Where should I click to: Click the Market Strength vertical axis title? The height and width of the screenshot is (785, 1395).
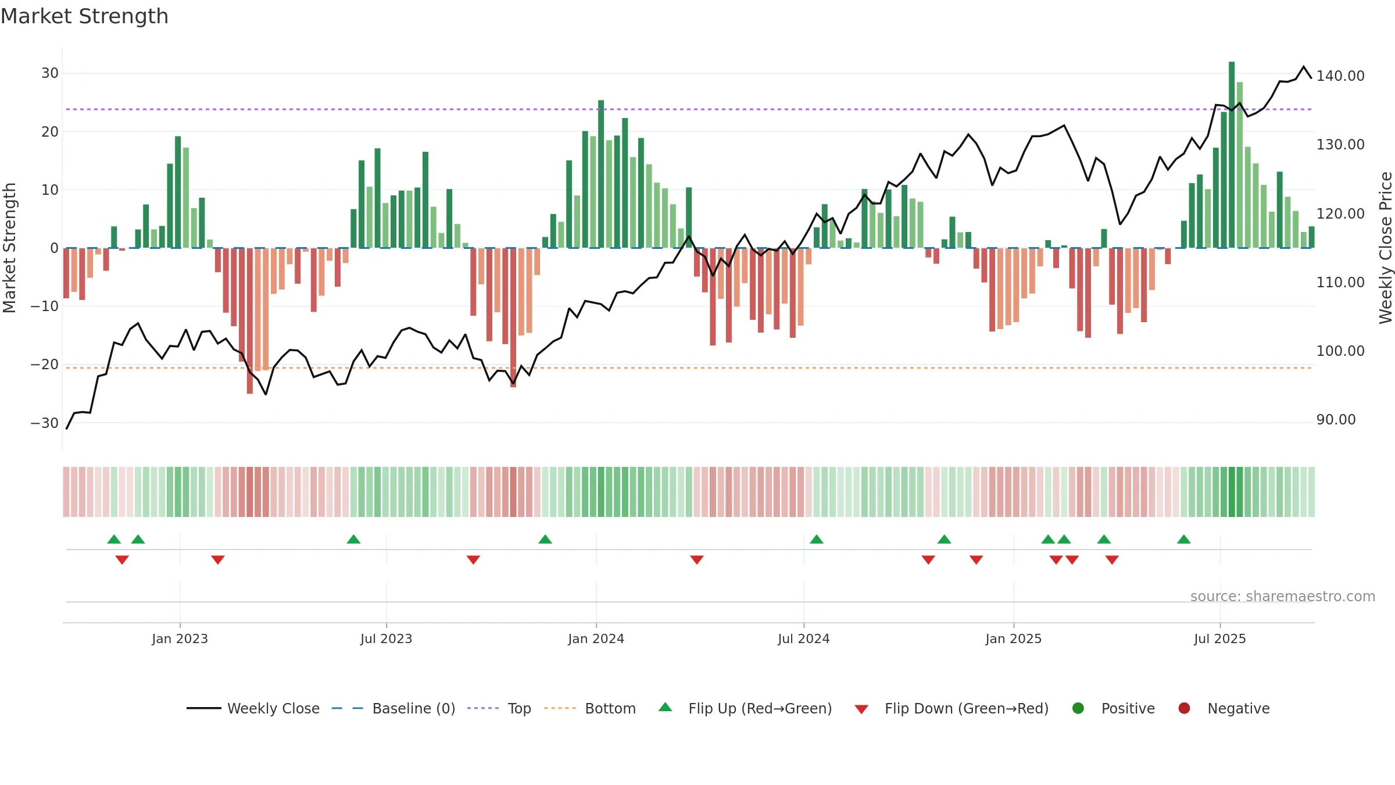[9, 248]
